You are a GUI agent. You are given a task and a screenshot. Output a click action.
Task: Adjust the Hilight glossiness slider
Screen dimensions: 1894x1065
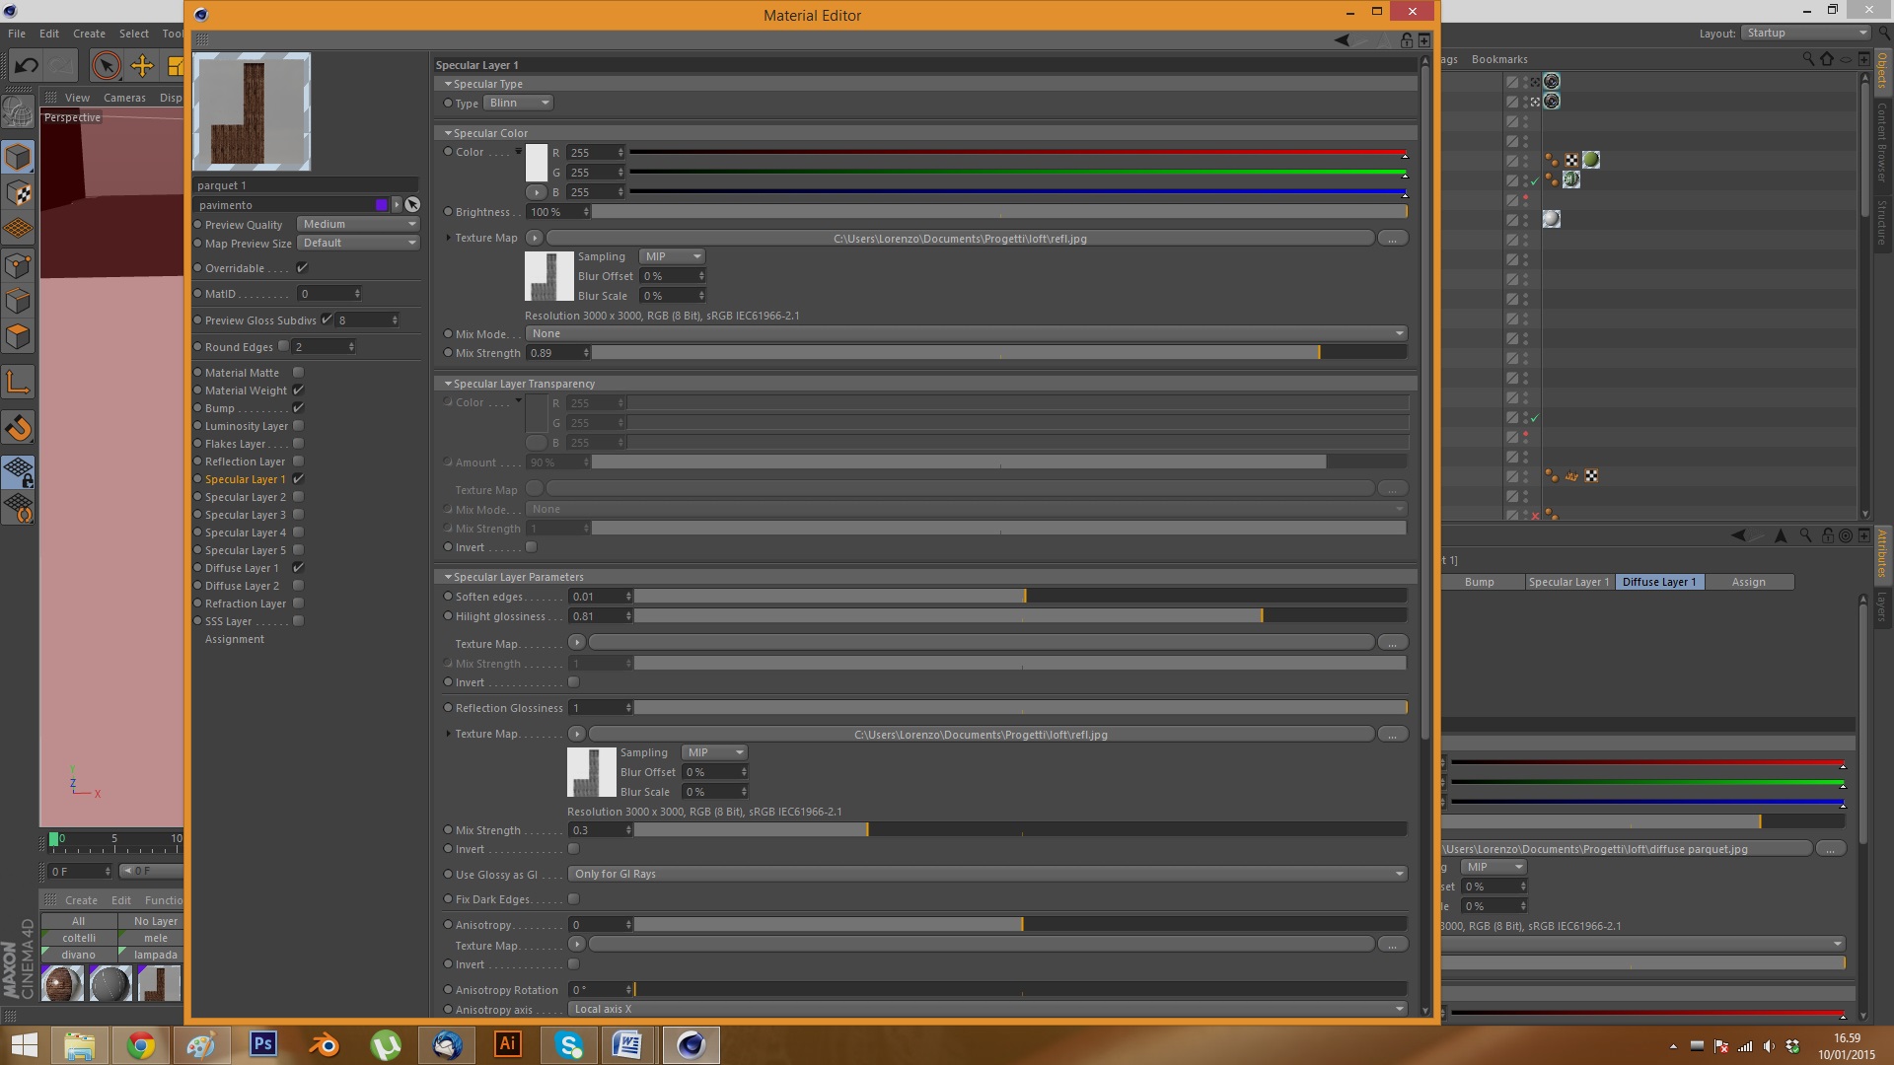point(1262,616)
